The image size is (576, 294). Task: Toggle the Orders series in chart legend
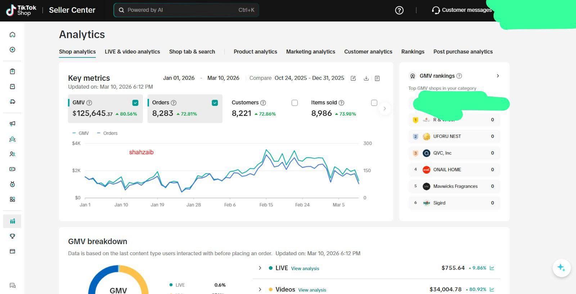tap(107, 133)
